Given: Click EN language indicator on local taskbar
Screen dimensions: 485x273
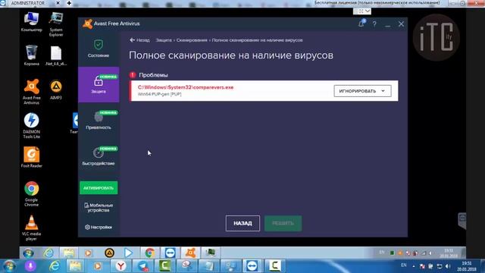Looking at the screenshot, I should coord(404,265).
